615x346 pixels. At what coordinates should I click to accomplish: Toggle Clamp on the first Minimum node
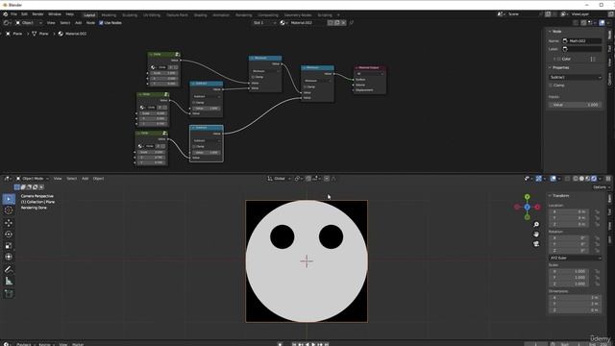click(x=253, y=77)
